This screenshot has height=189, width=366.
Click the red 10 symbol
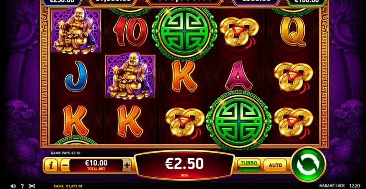(130, 31)
